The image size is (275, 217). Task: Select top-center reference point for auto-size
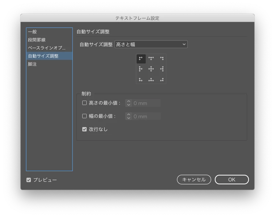point(151,58)
